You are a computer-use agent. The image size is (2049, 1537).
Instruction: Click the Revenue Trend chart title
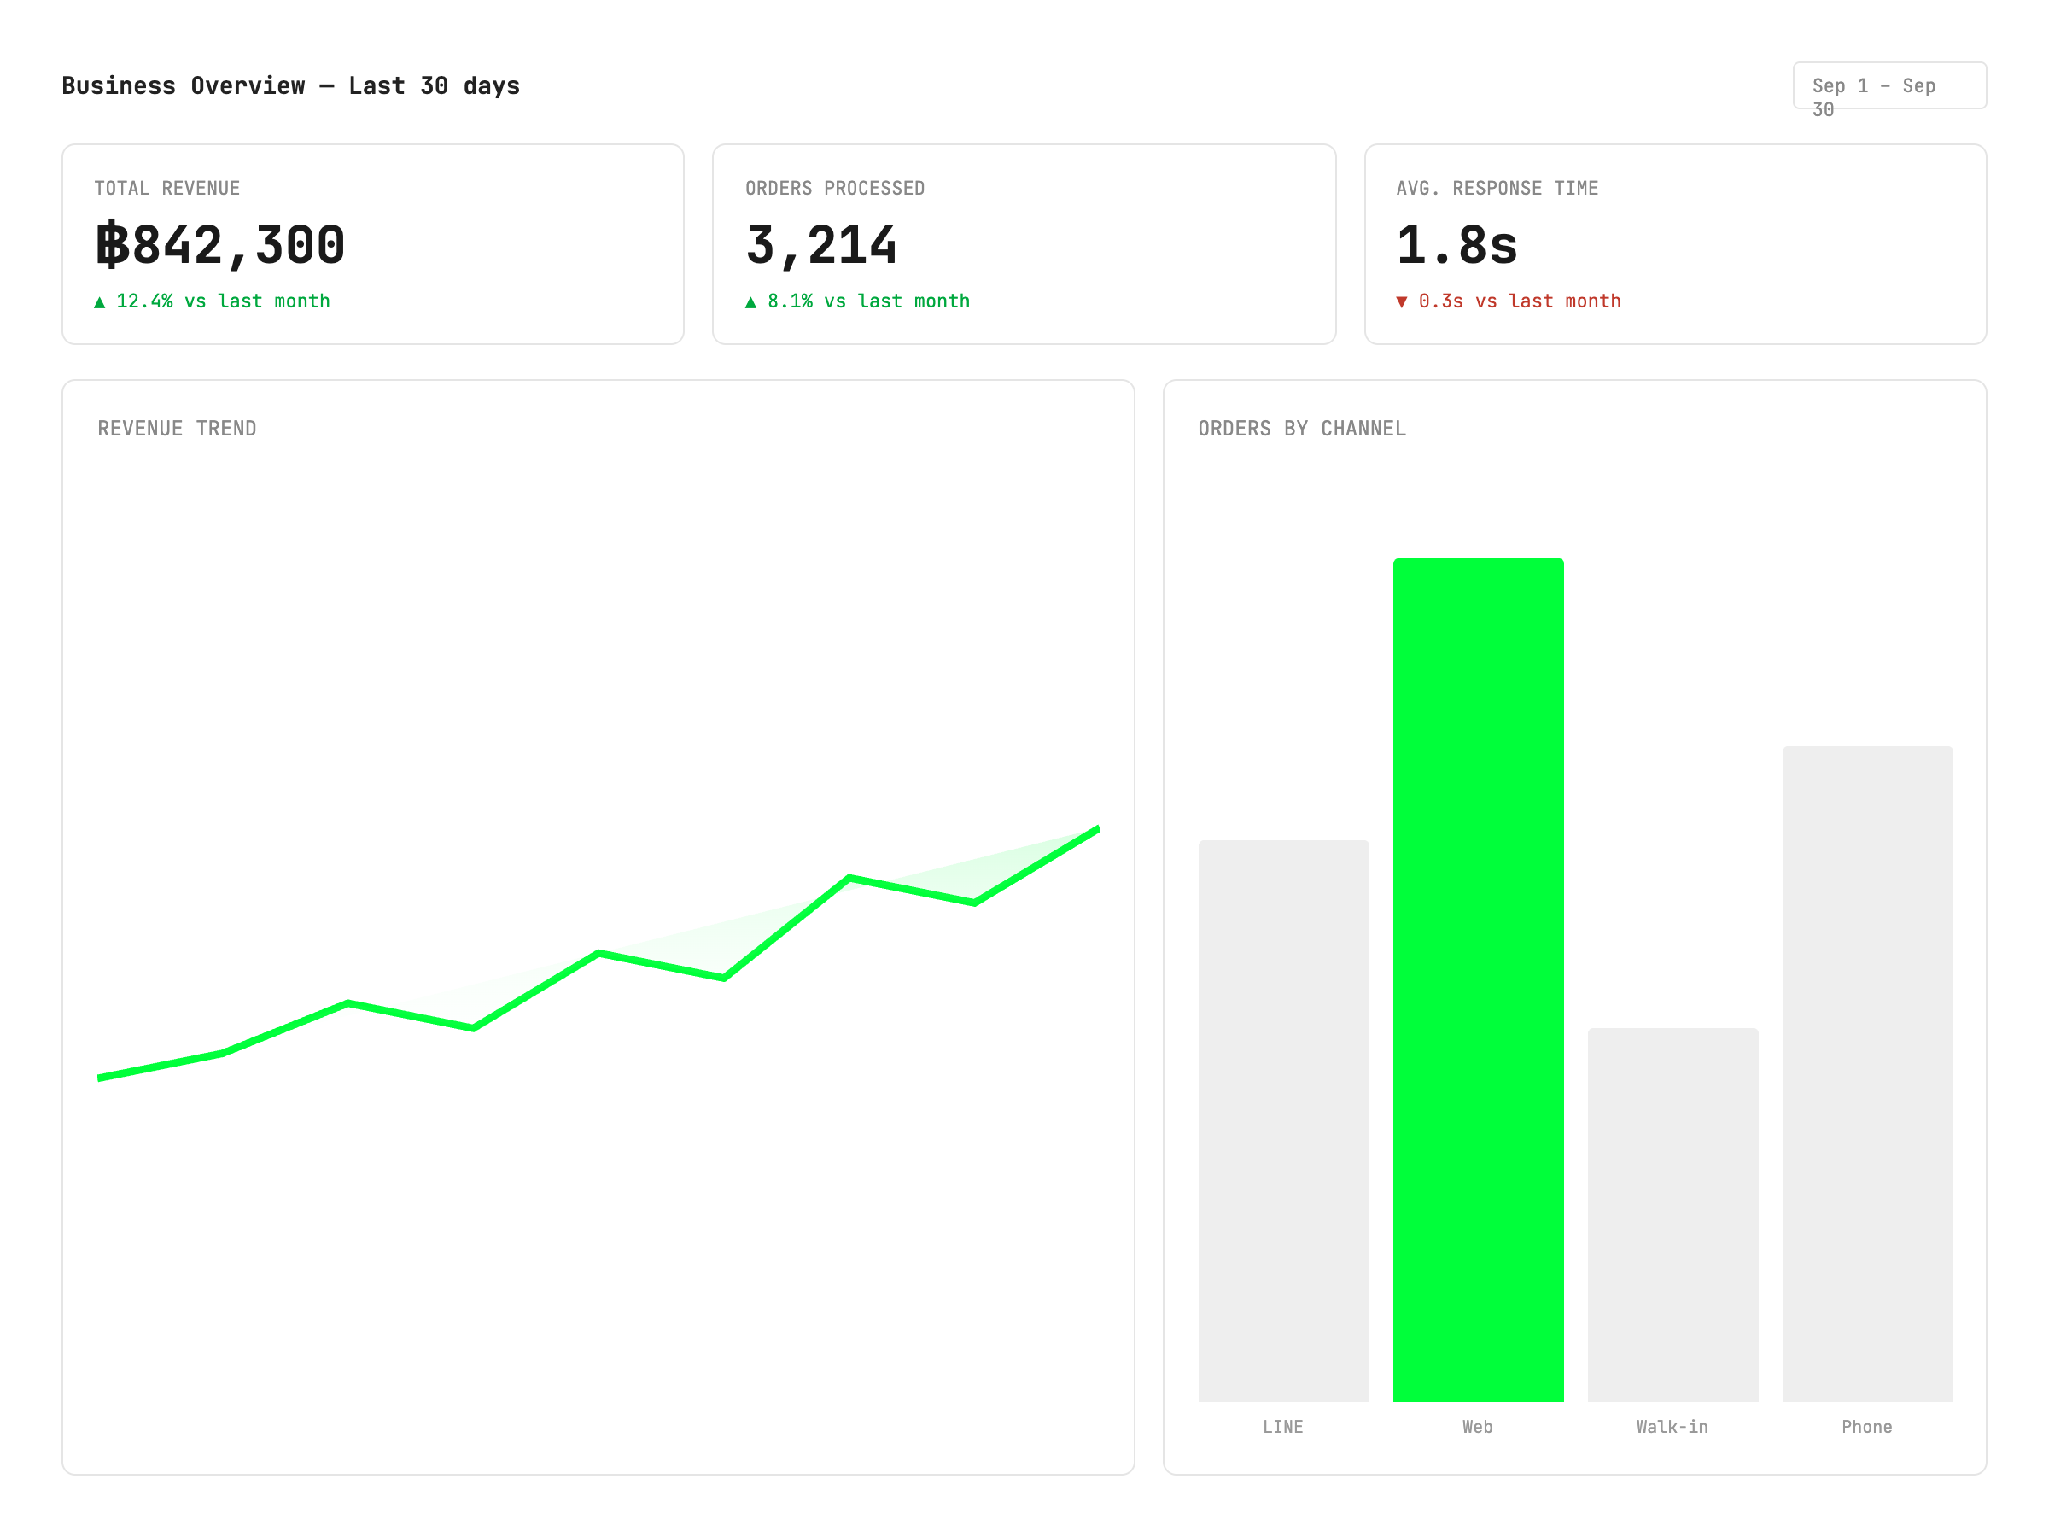pyautogui.click(x=177, y=428)
